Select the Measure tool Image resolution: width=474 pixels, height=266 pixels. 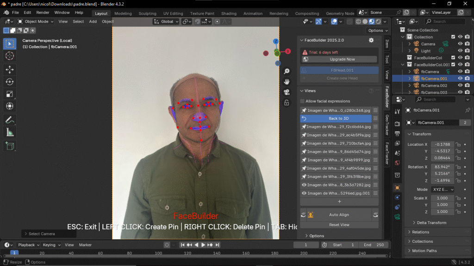[10, 132]
